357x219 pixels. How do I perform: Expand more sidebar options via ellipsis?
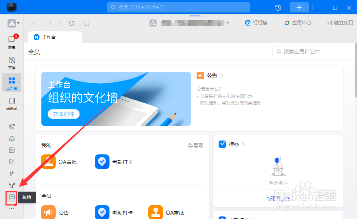point(11,208)
